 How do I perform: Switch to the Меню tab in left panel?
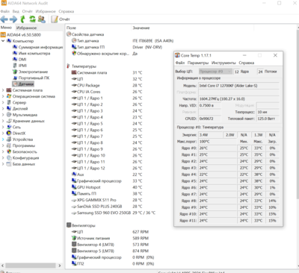[6, 28]
